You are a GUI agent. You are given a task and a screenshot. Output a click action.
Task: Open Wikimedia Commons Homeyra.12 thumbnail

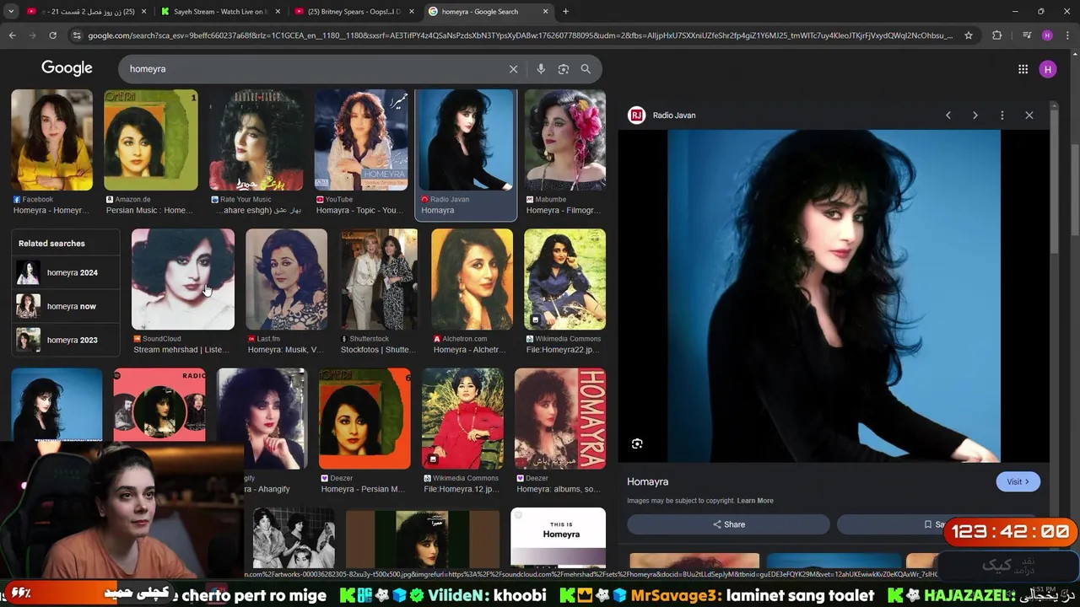[x=462, y=418]
